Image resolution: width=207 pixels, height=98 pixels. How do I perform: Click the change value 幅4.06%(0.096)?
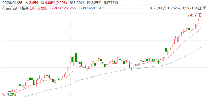tap(54, 3)
